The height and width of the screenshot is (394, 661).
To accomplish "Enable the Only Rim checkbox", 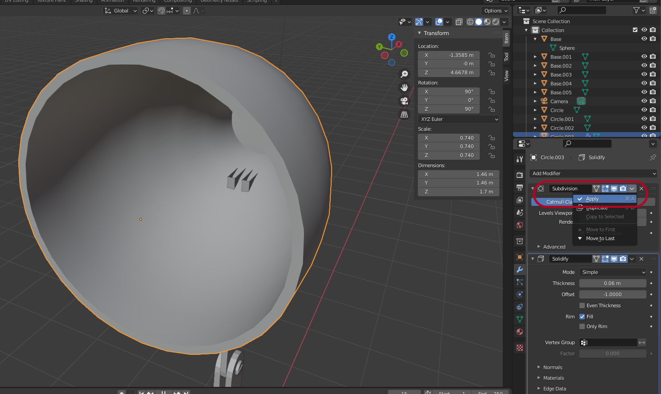I will click(x=582, y=326).
